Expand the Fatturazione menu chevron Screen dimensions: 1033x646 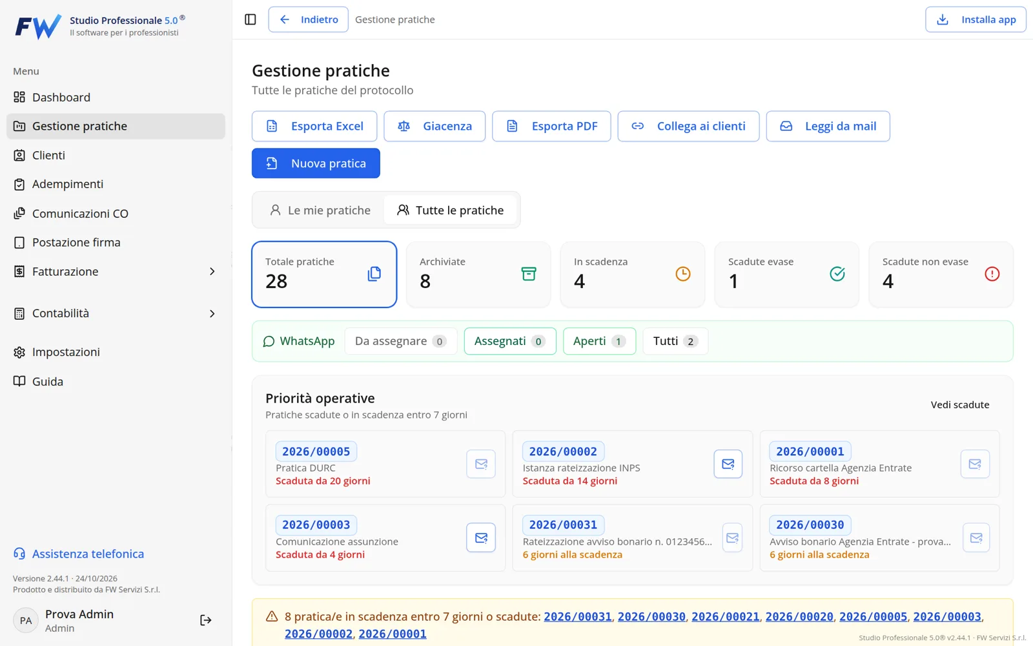pos(212,271)
